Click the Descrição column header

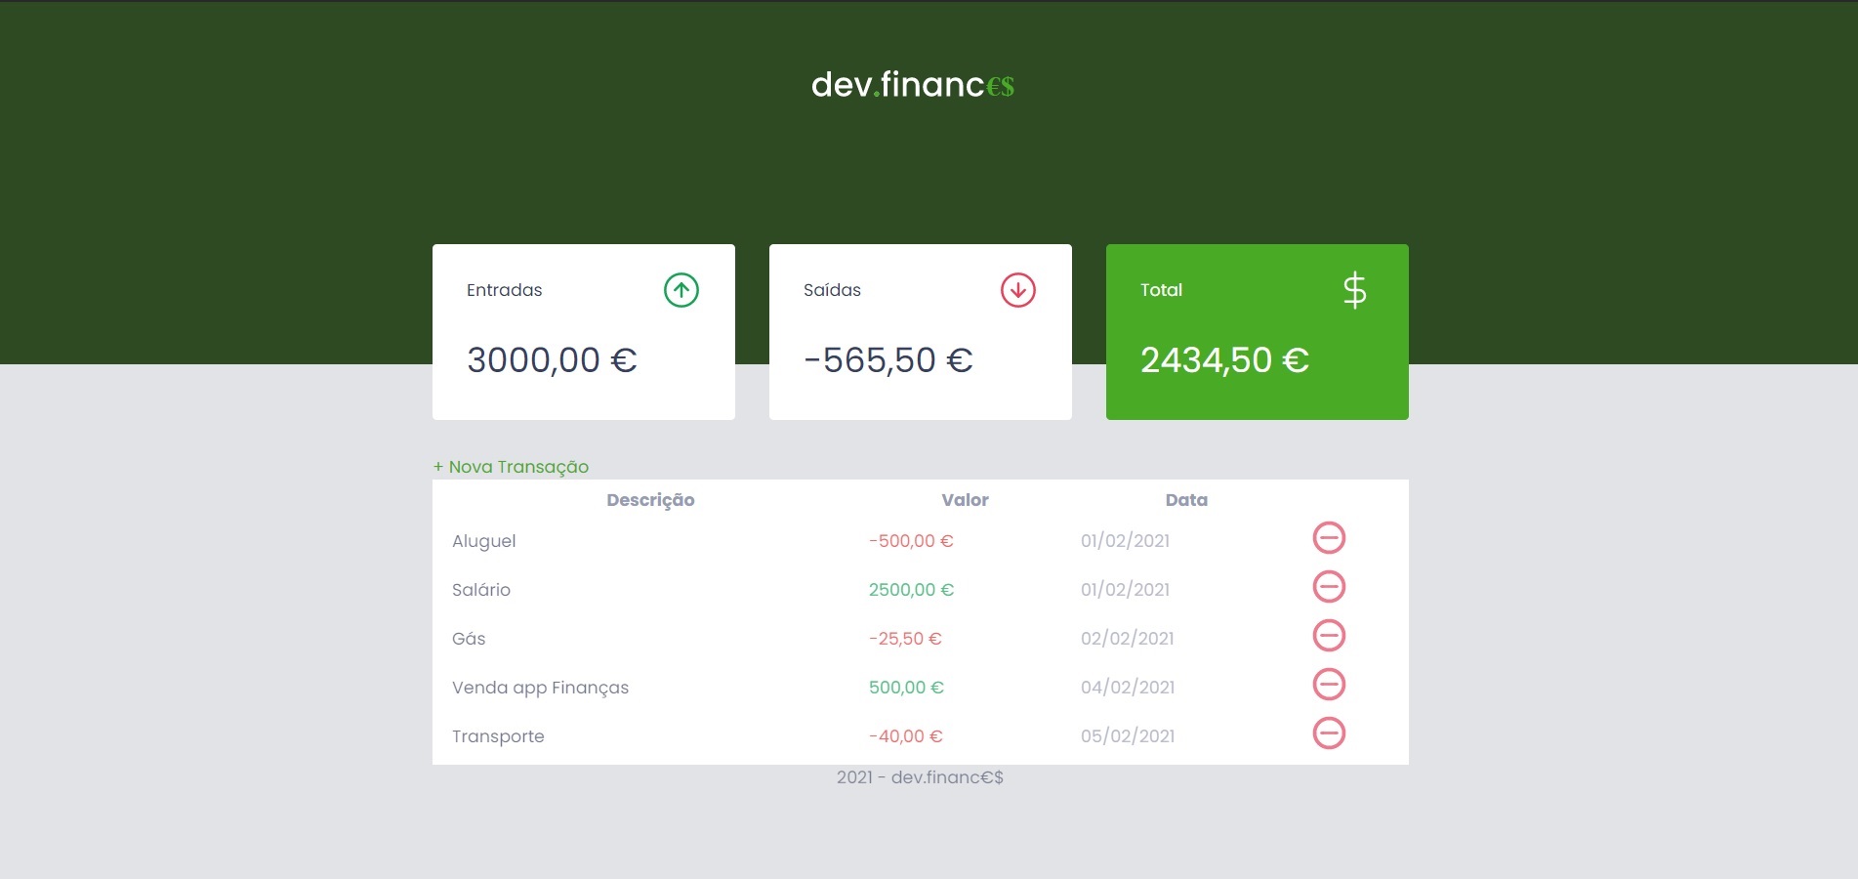point(649,499)
